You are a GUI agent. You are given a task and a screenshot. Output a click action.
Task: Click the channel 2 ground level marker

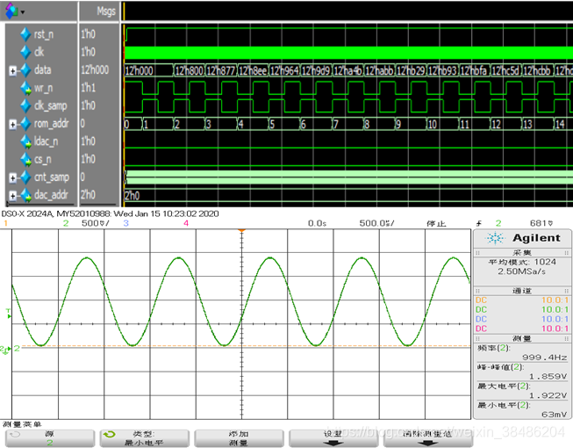click(6, 350)
